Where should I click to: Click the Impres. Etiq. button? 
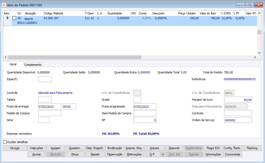tap(134, 148)
